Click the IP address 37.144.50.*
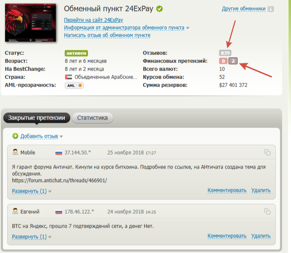The width and height of the screenshot is (291, 253). 78,152
